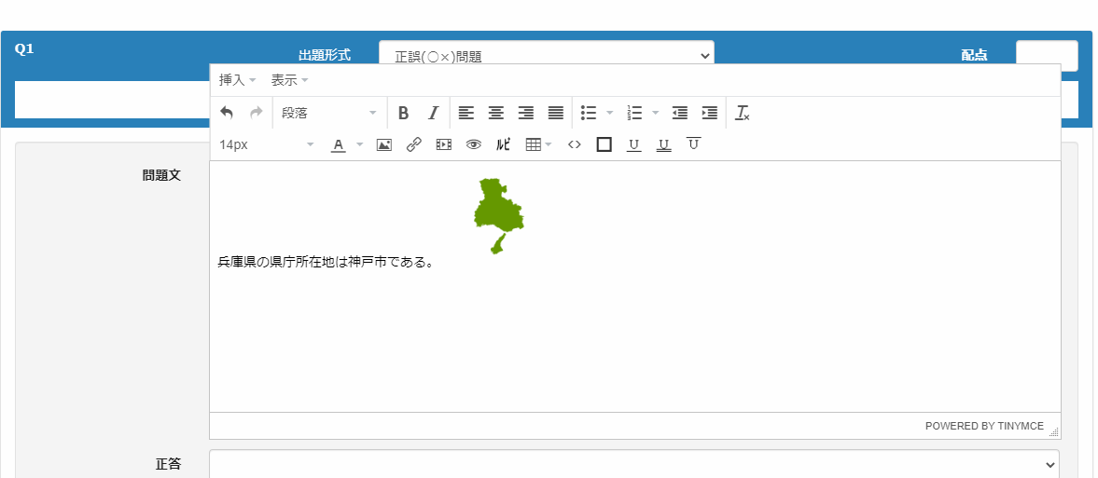
Task: Click the insert link chain icon
Action: [414, 144]
